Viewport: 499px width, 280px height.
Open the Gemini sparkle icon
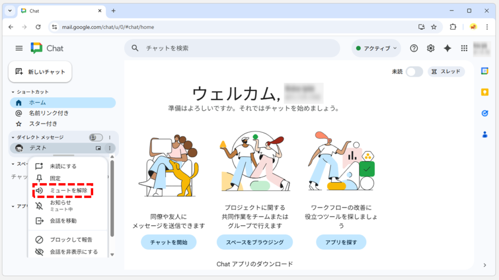point(447,48)
